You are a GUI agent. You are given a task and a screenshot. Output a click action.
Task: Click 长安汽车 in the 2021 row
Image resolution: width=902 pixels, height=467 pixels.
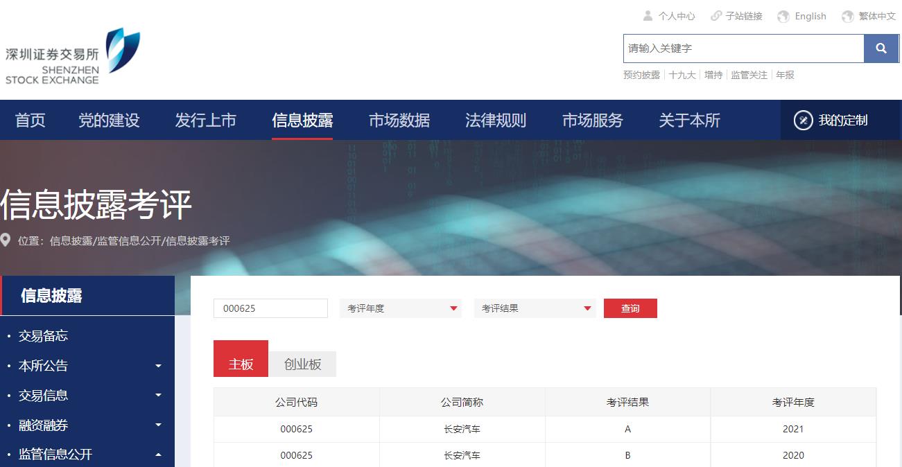(462, 429)
